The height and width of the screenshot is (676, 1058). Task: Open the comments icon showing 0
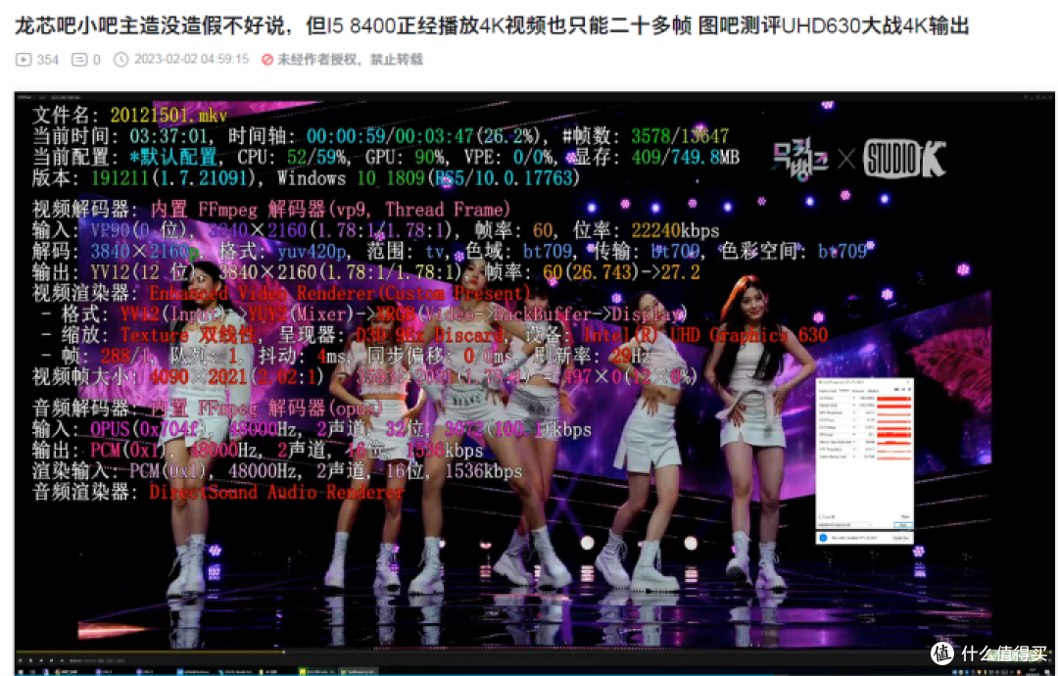79,60
